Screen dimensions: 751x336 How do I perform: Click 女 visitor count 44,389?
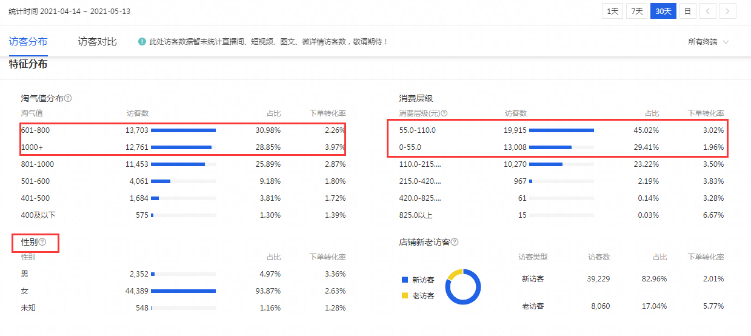click(137, 291)
